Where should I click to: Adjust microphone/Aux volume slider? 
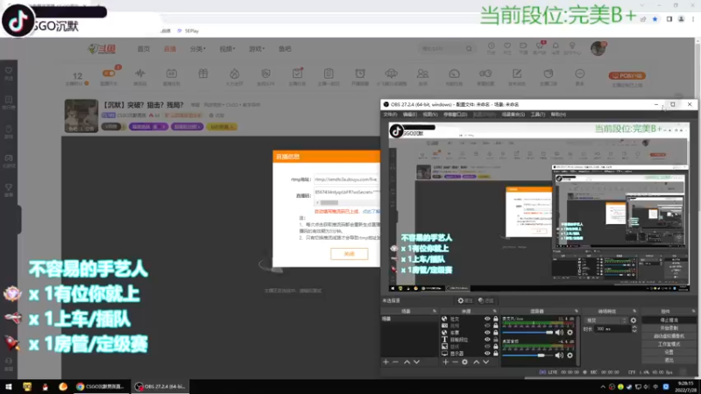[528, 333]
